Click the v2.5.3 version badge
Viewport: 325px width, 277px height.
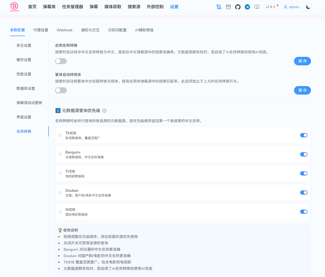(x=270, y=7)
